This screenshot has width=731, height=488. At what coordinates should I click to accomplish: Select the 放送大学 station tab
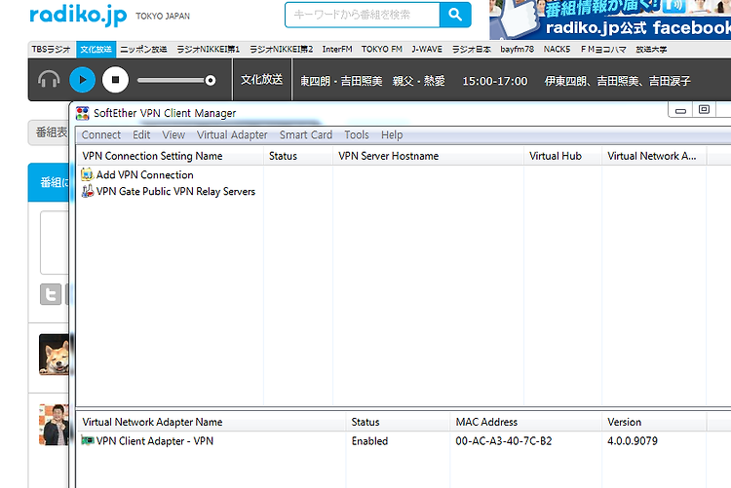(x=651, y=50)
